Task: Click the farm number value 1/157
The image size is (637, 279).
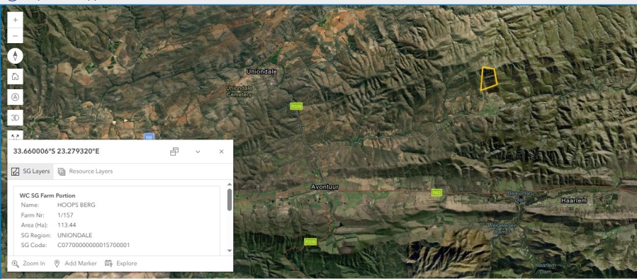Action: 65,215
